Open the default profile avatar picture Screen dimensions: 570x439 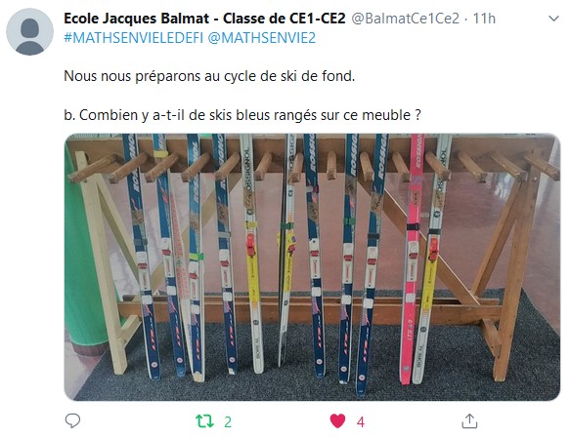click(29, 32)
